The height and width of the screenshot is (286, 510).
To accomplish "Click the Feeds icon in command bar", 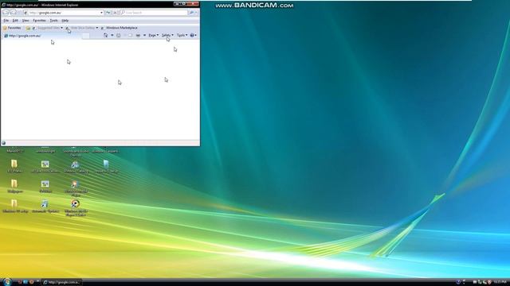I will 119,35.
